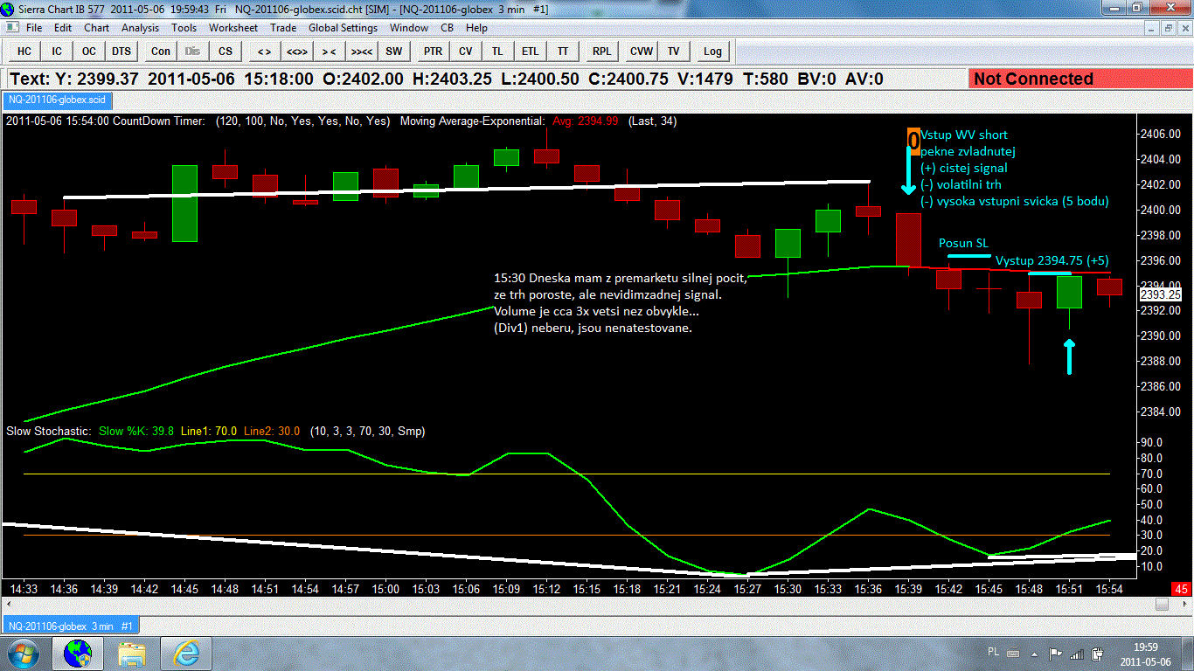The width and height of the screenshot is (1194, 671).
Task: Select the PTR pointer tool button
Action: pyautogui.click(x=434, y=51)
